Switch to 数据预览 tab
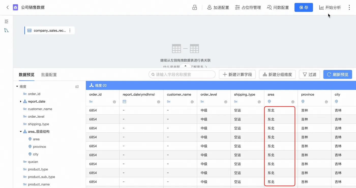356x188 pixels. point(26,75)
